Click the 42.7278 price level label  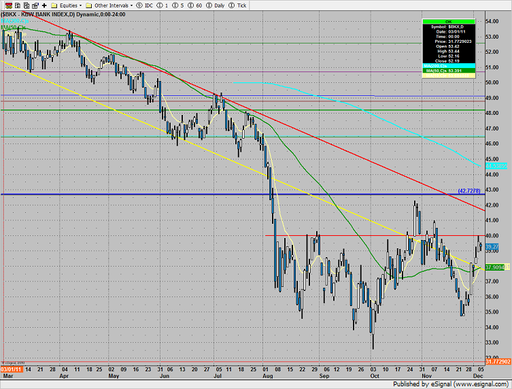click(x=469, y=191)
